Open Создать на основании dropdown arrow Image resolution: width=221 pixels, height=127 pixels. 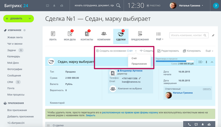coord(136,51)
